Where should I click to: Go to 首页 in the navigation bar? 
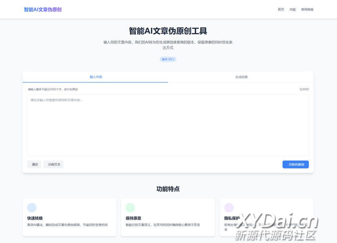(x=281, y=10)
